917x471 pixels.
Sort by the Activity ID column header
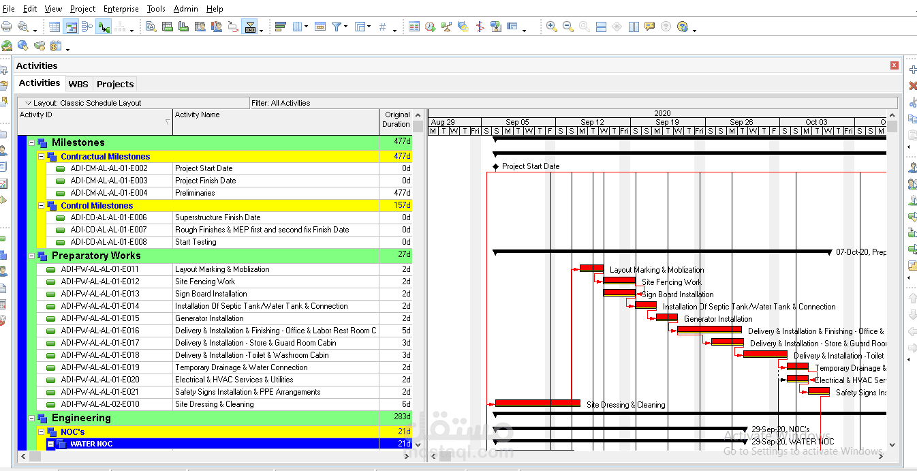[95, 121]
